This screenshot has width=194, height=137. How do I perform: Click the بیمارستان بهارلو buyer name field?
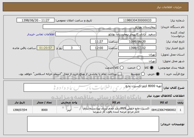100,27
